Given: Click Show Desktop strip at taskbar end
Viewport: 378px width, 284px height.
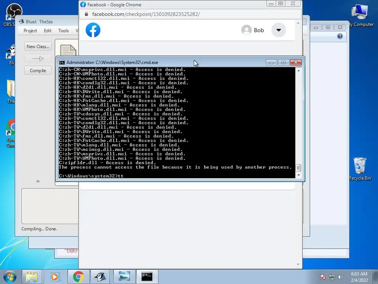Looking at the screenshot, I should coord(376,277).
